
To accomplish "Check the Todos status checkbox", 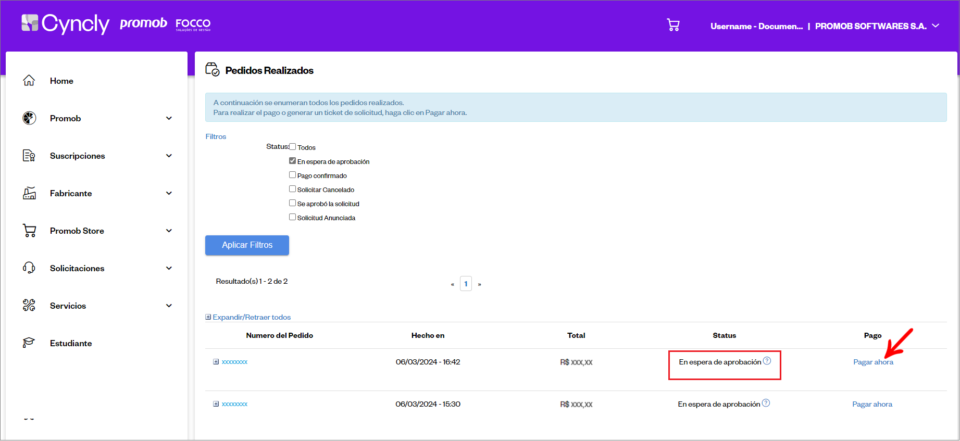I will tap(292, 147).
